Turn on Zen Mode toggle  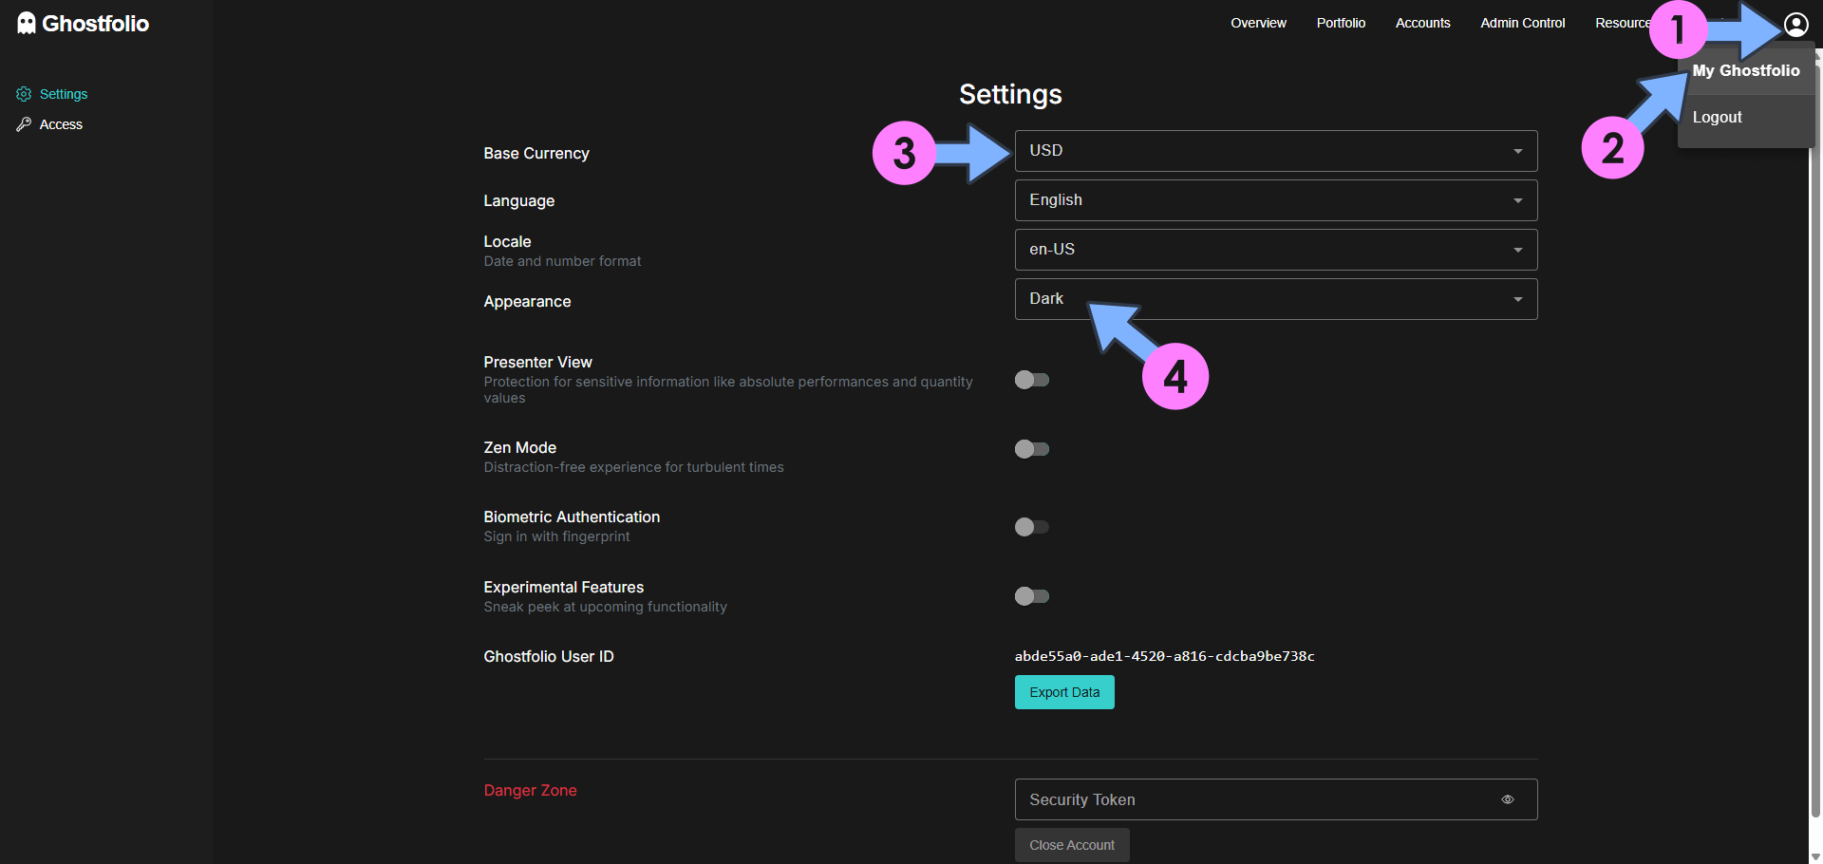1031,449
